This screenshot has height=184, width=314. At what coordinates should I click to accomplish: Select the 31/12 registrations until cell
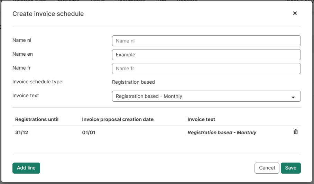click(x=22, y=132)
